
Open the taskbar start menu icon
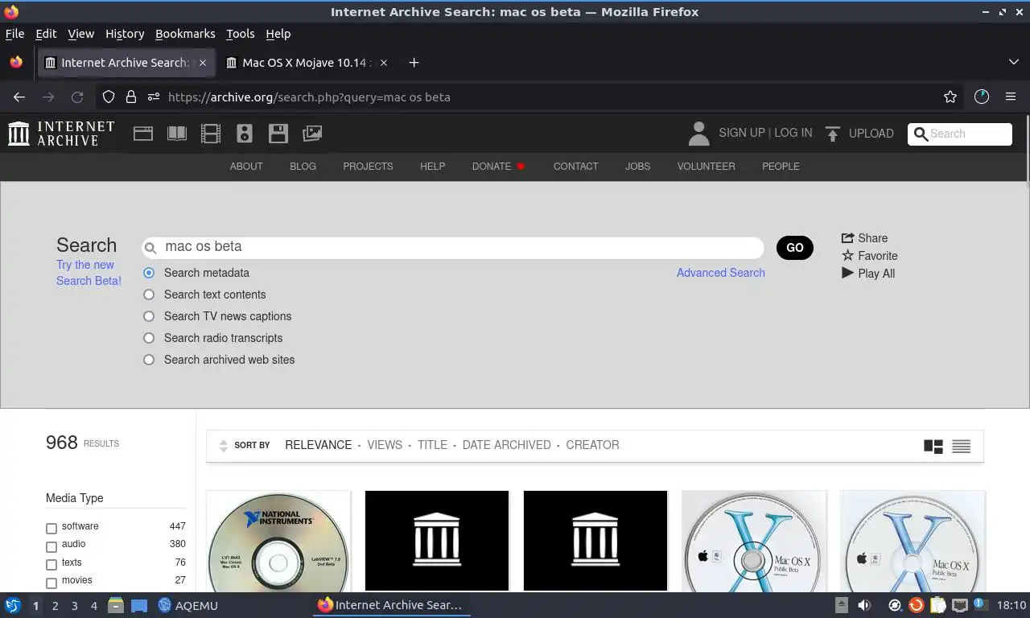point(12,605)
